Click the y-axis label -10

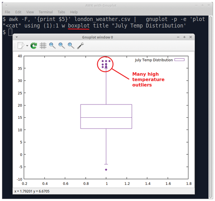coord(19,179)
